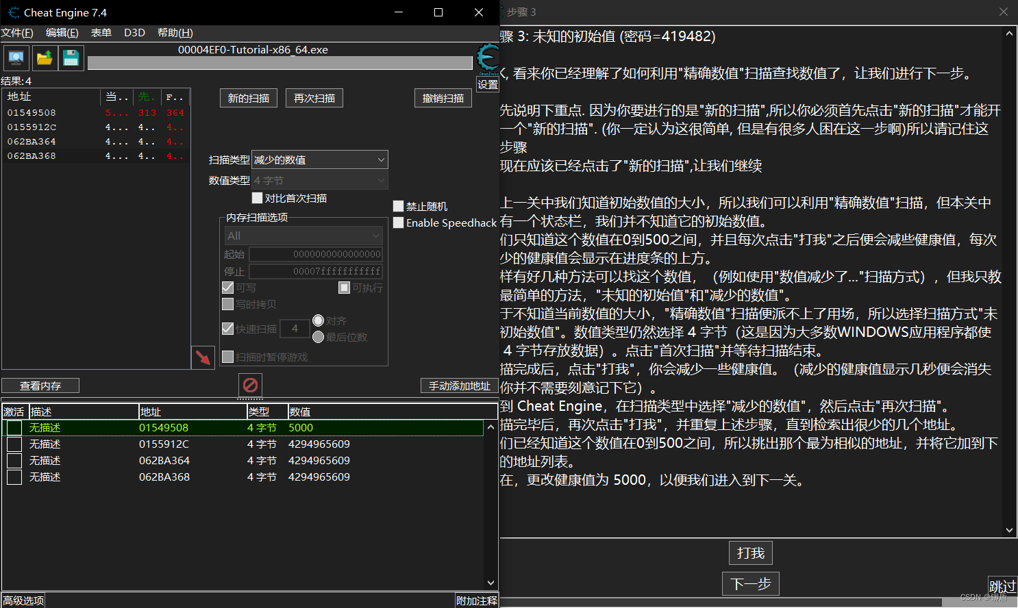Open the 编辑(E) menu
The image size is (1018, 608).
pyautogui.click(x=62, y=33)
